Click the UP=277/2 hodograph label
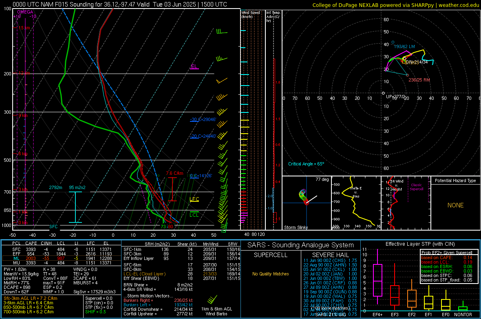Screen dimensions: 481x319 395,97
